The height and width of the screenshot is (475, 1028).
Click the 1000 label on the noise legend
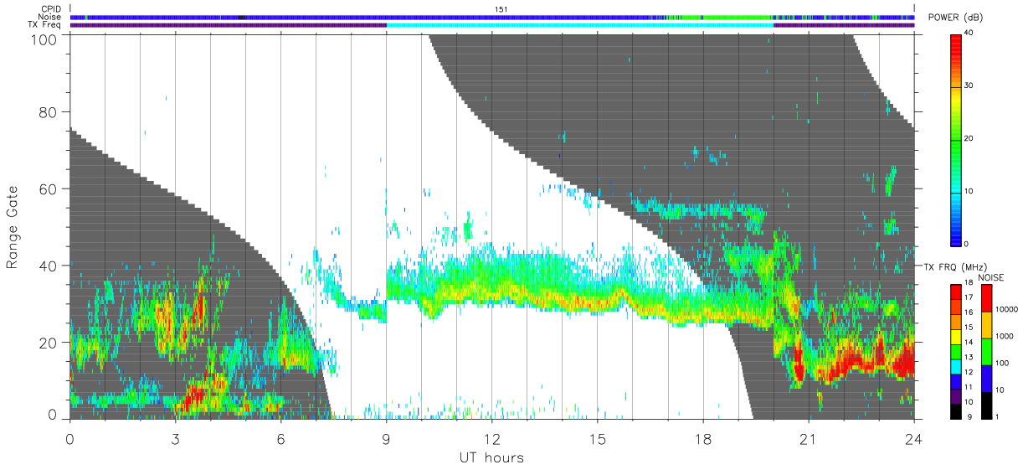(x=1005, y=336)
